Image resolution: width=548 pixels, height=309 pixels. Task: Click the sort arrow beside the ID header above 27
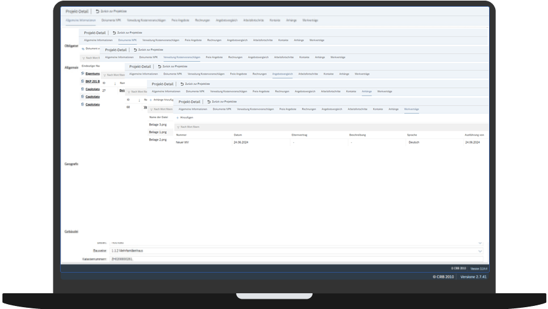[115, 82]
